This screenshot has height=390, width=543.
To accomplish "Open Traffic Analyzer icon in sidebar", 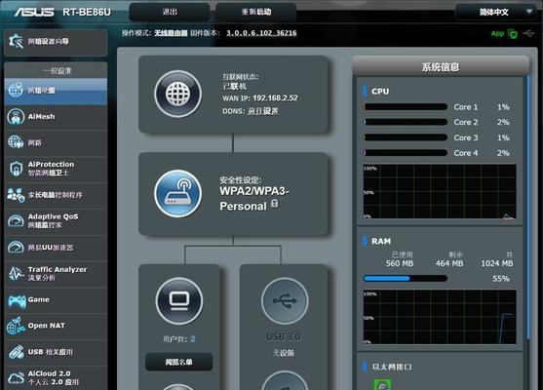I will pyautogui.click(x=16, y=273).
